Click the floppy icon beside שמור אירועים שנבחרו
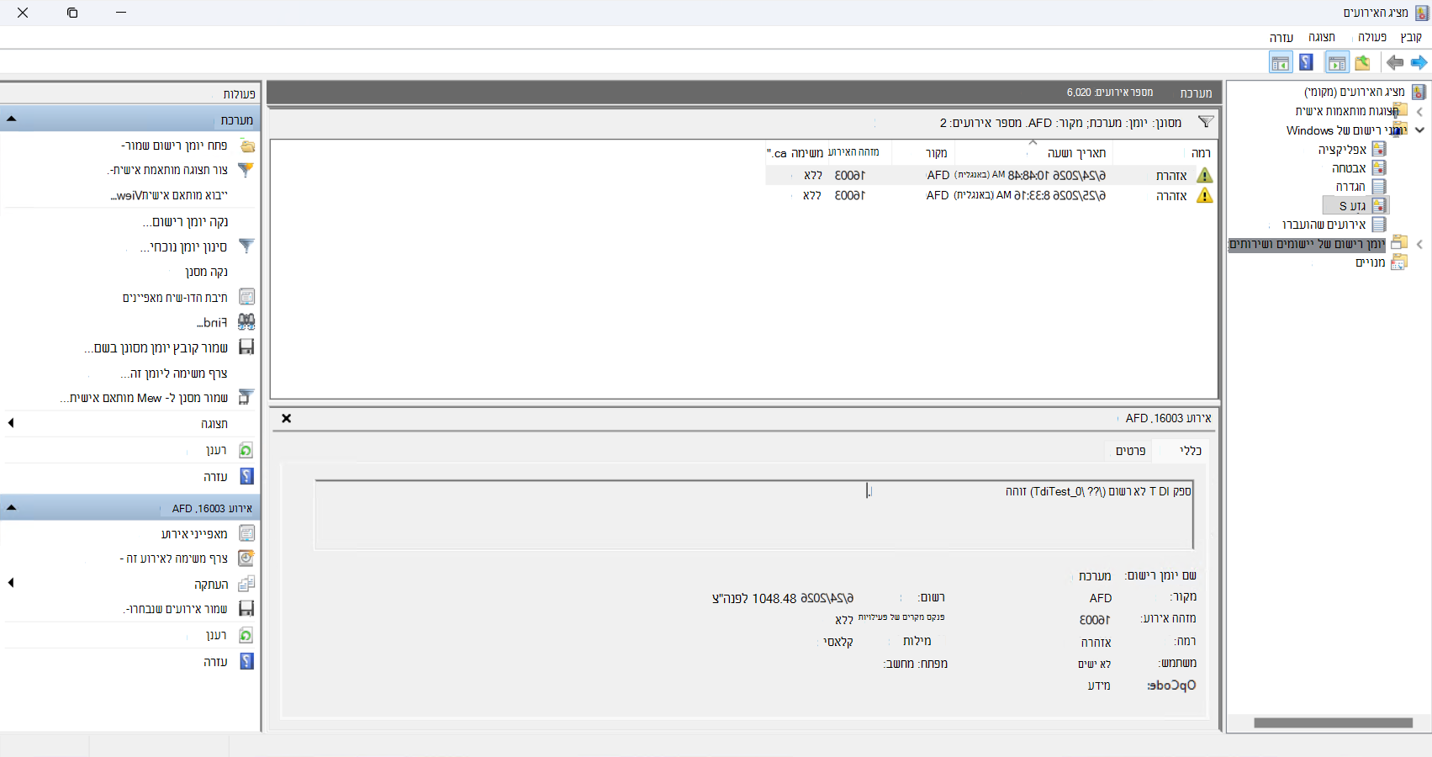1432x757 pixels. (246, 608)
